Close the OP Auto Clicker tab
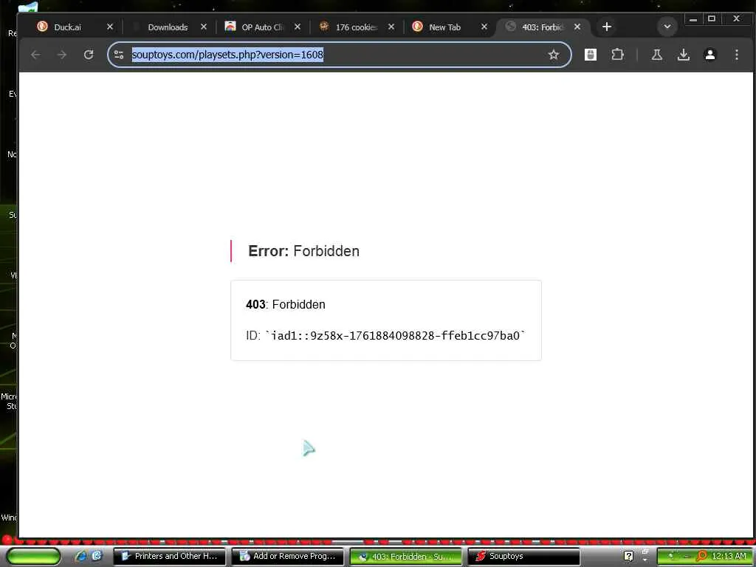 [x=298, y=27]
